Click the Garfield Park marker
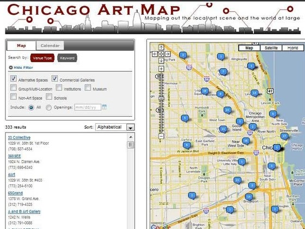305x229 pixels. point(187,145)
